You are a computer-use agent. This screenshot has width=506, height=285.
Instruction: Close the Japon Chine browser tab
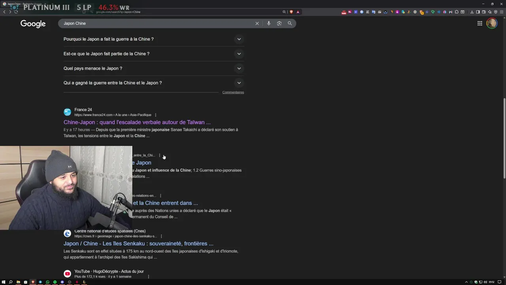(45, 4)
